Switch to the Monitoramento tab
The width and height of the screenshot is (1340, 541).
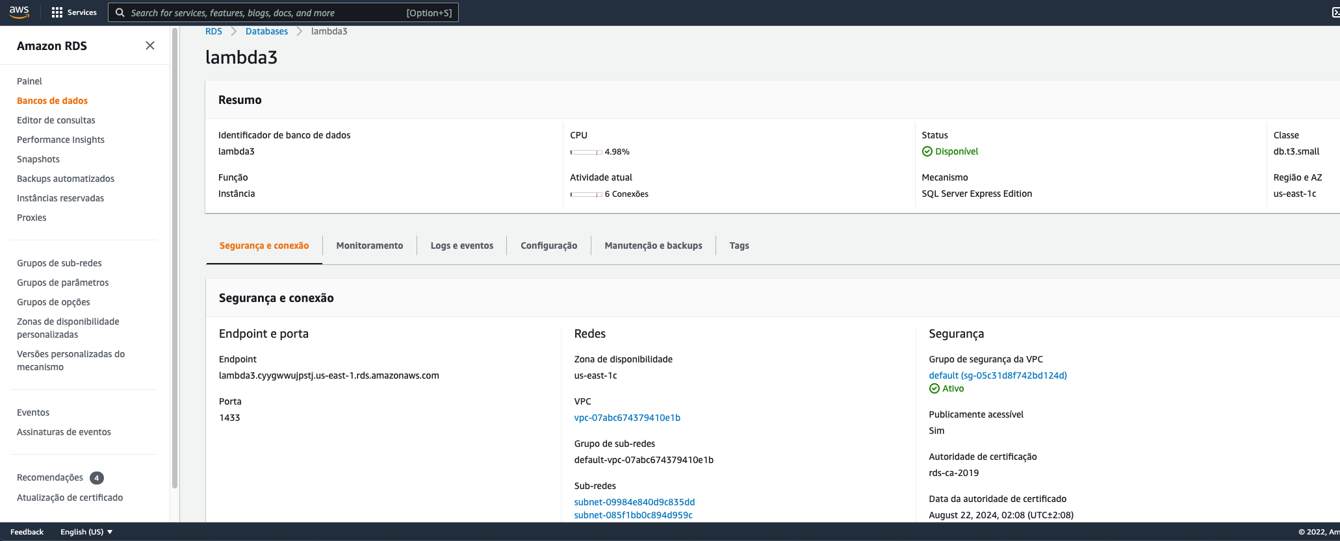[x=370, y=245]
